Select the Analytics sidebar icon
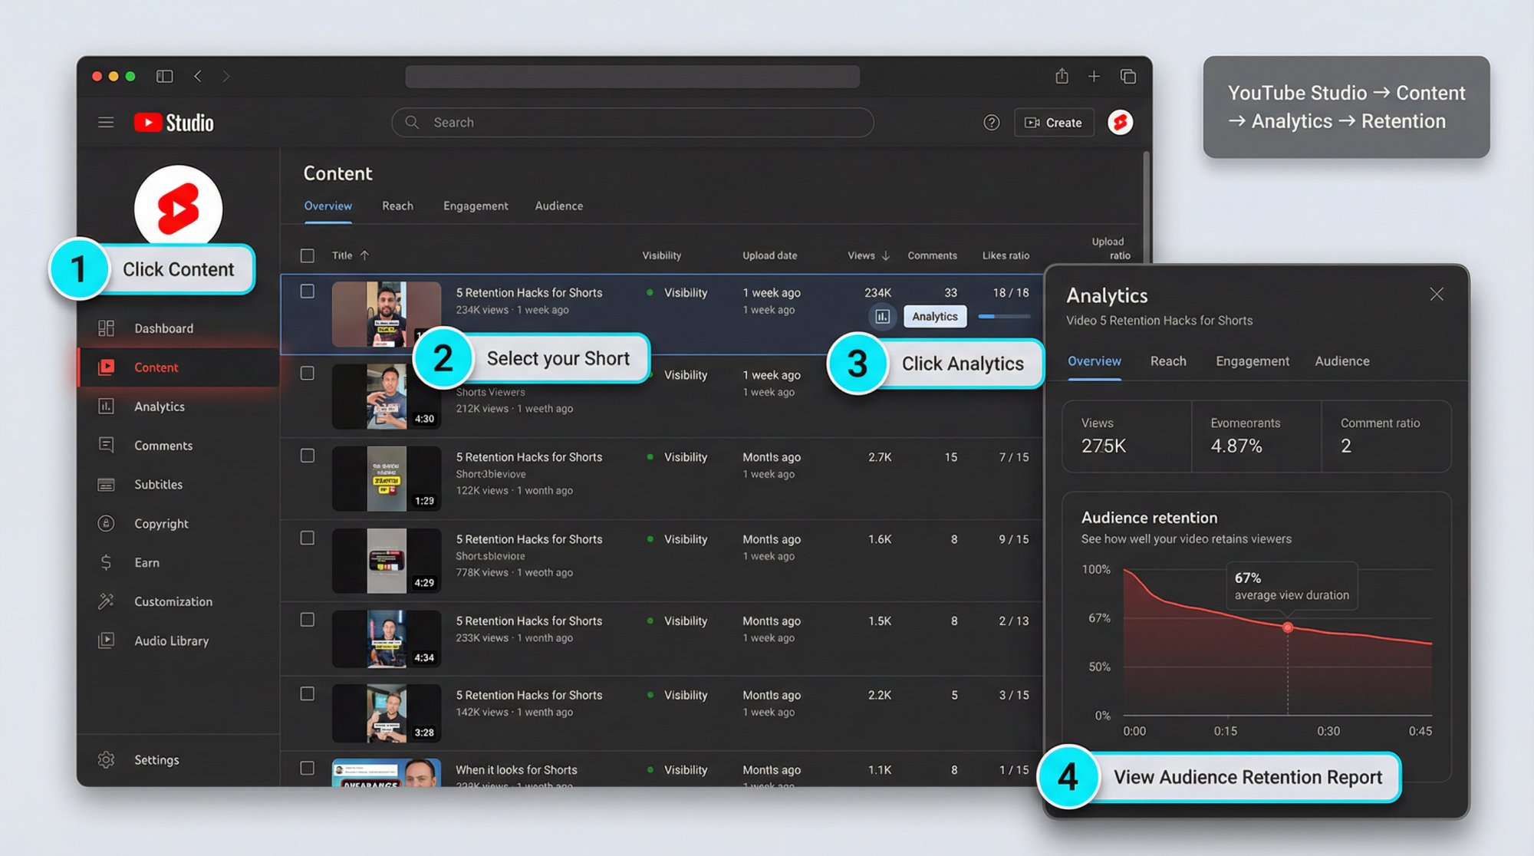 tap(107, 407)
